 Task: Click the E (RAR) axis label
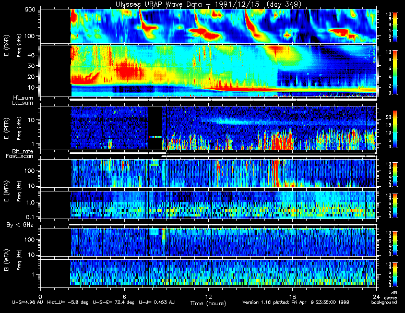pos(6,46)
